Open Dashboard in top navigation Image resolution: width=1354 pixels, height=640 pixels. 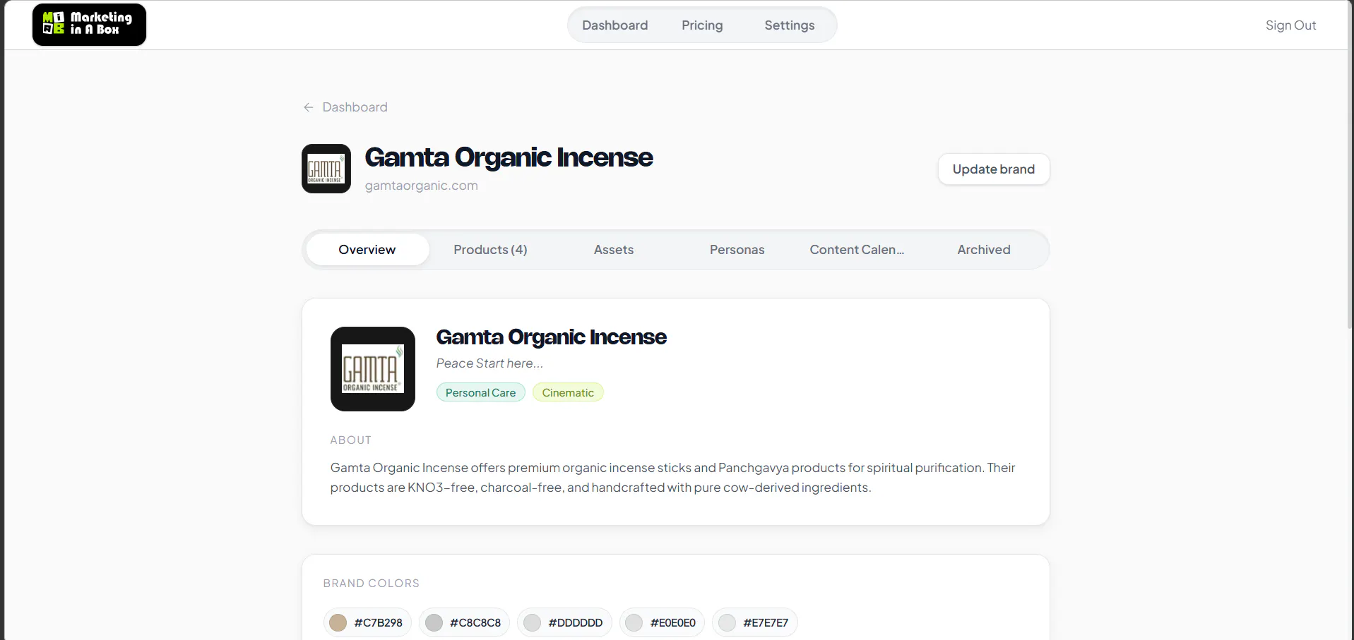[614, 25]
